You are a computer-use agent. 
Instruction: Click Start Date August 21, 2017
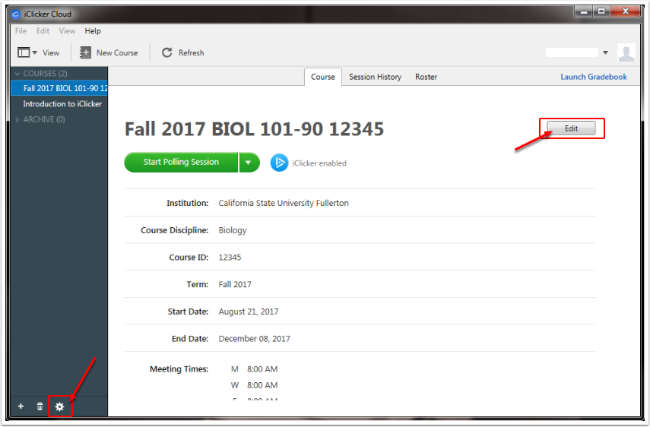coord(249,312)
